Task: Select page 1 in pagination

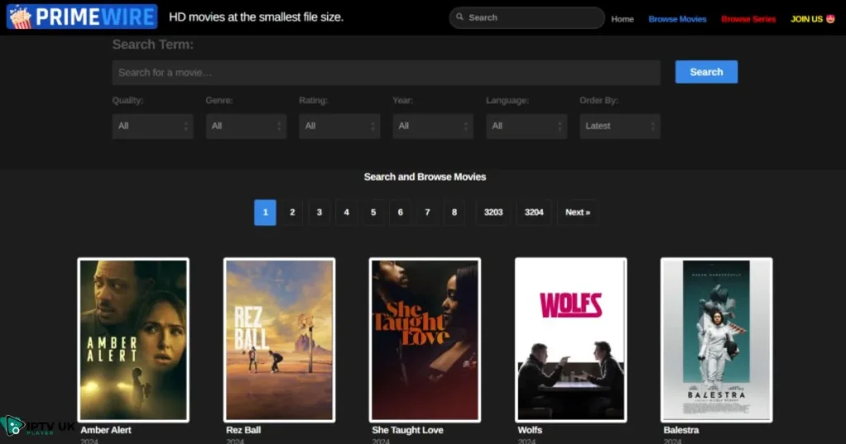Action: point(265,212)
